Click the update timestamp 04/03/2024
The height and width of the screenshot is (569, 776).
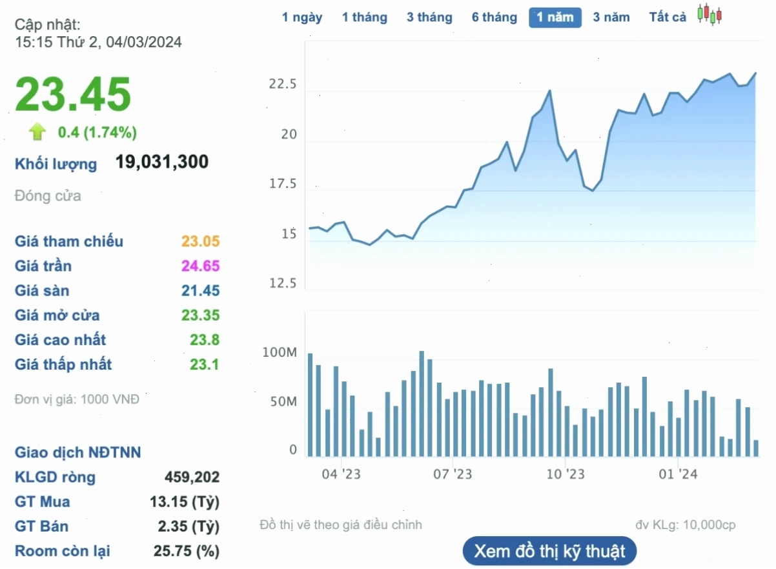[145, 43]
